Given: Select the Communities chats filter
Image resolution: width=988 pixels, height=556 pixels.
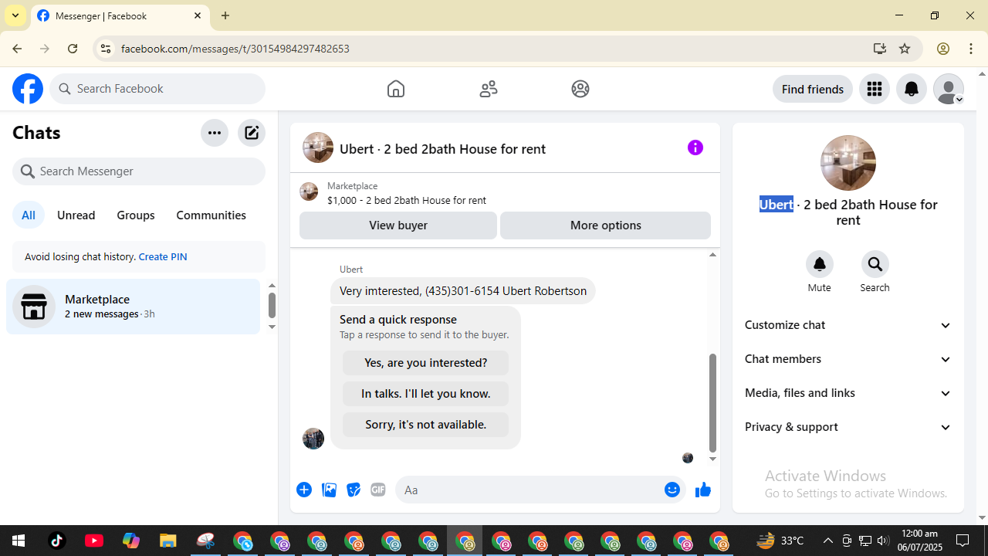Looking at the screenshot, I should tap(211, 215).
